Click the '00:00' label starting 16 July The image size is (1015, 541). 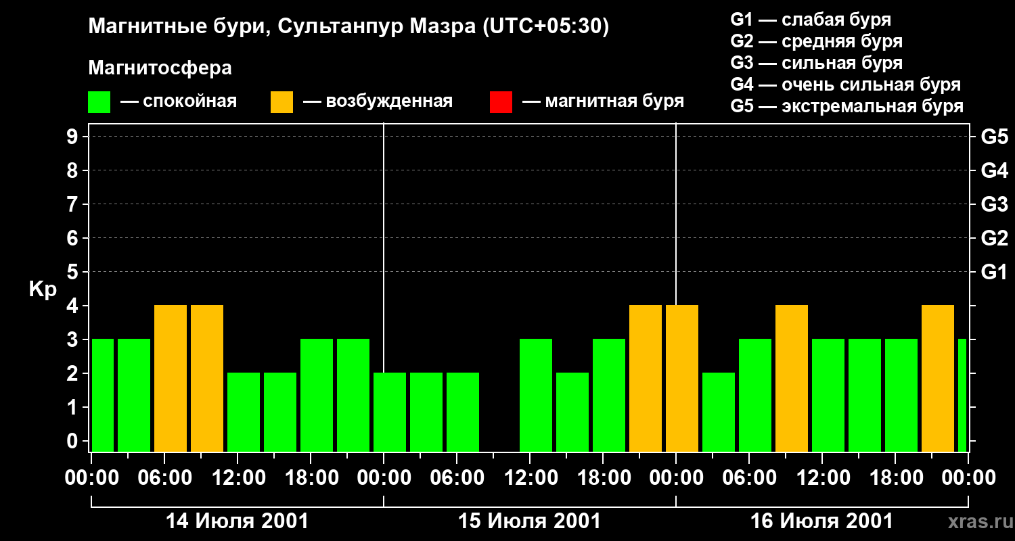click(676, 478)
